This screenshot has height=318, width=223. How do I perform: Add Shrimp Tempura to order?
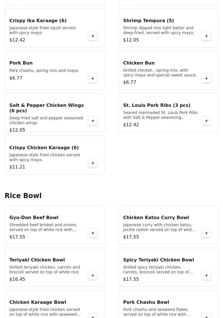207,36
